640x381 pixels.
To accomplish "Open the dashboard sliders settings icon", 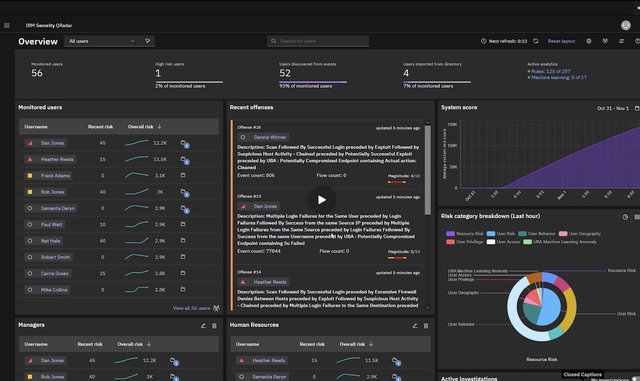I will click(x=621, y=41).
